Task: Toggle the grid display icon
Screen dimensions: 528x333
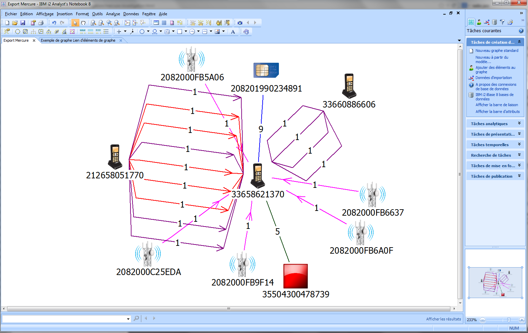Action: coord(164,23)
